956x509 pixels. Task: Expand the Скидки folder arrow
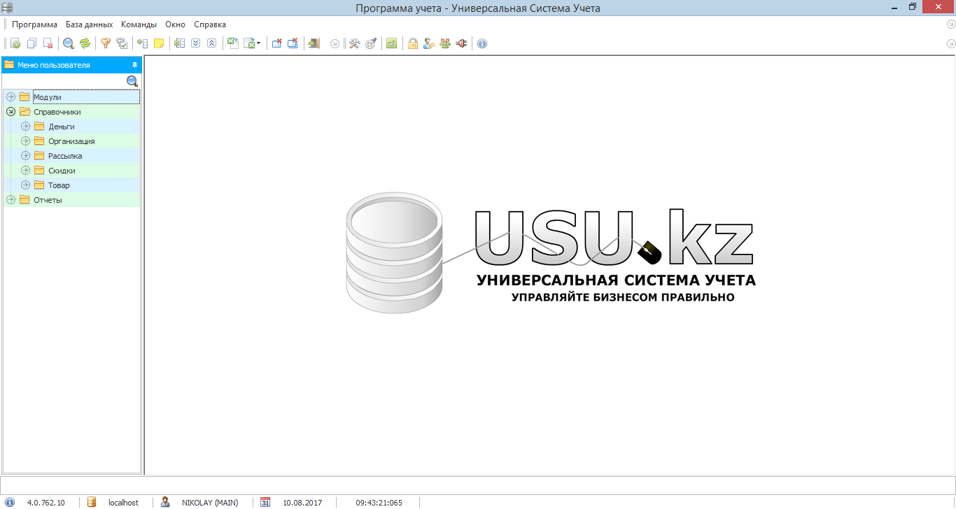tap(25, 171)
